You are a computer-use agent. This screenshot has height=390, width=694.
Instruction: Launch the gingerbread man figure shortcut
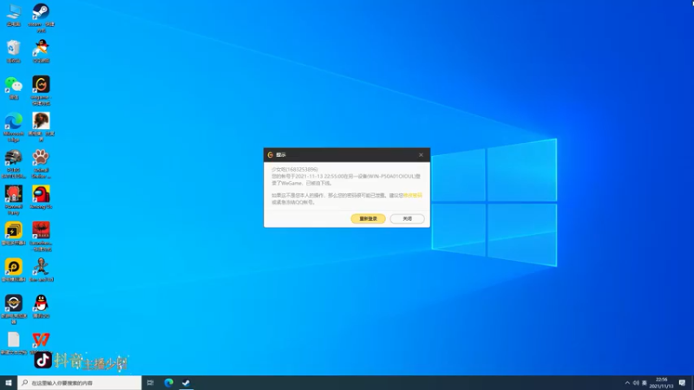(x=41, y=270)
